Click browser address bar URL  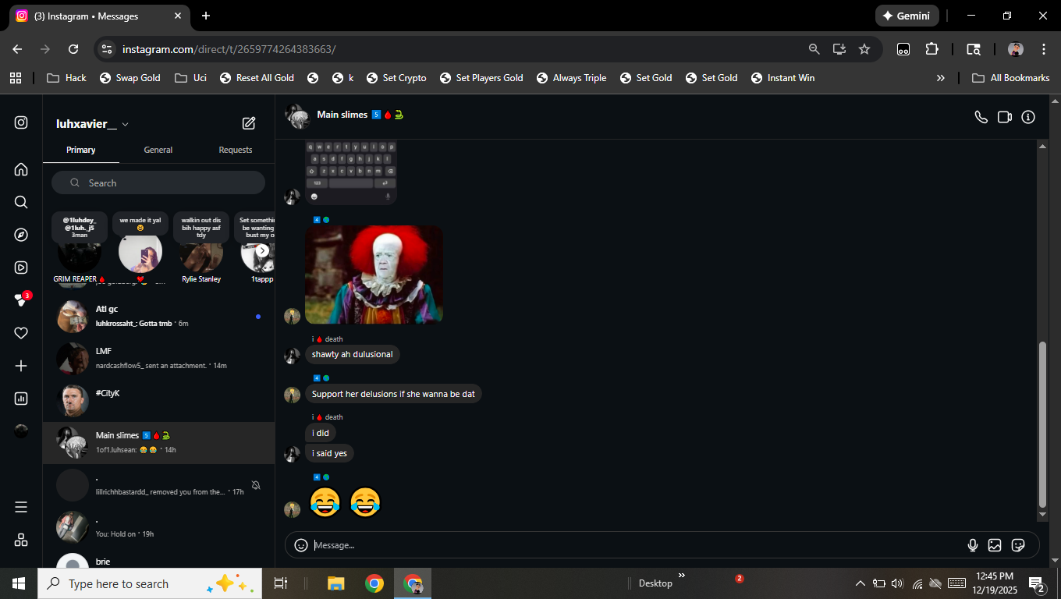point(229,49)
